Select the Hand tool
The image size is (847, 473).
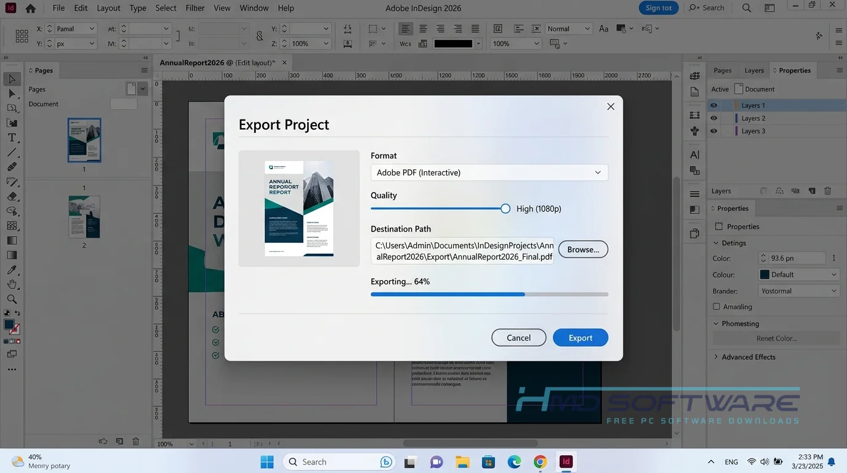12,285
